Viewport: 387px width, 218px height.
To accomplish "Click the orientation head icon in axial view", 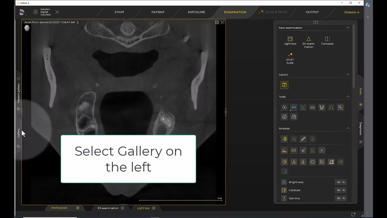I will pos(27,28).
